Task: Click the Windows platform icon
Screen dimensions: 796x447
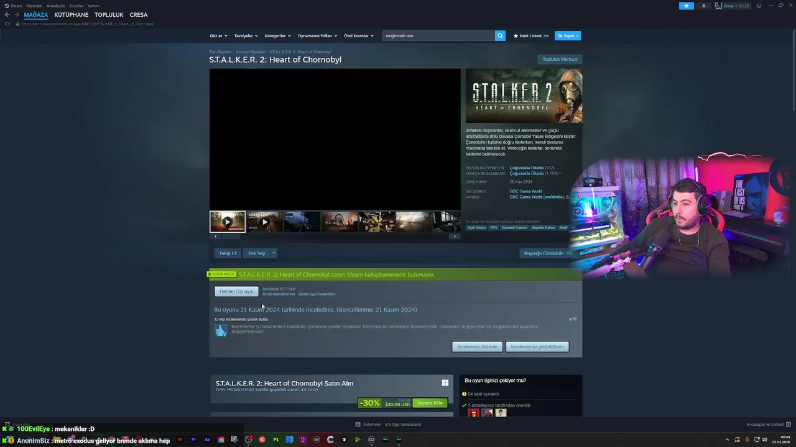Action: [445, 383]
